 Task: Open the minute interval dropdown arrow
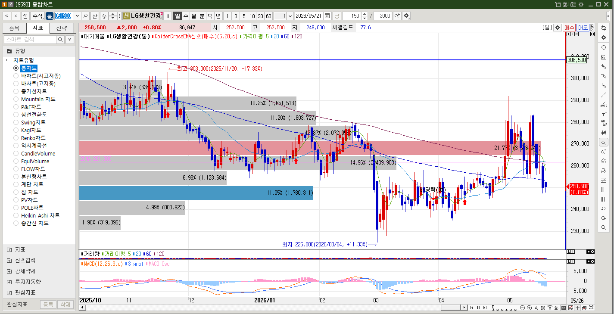(x=290, y=16)
